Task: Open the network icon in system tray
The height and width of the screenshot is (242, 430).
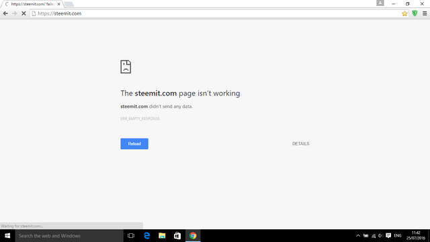Action: click(374, 236)
